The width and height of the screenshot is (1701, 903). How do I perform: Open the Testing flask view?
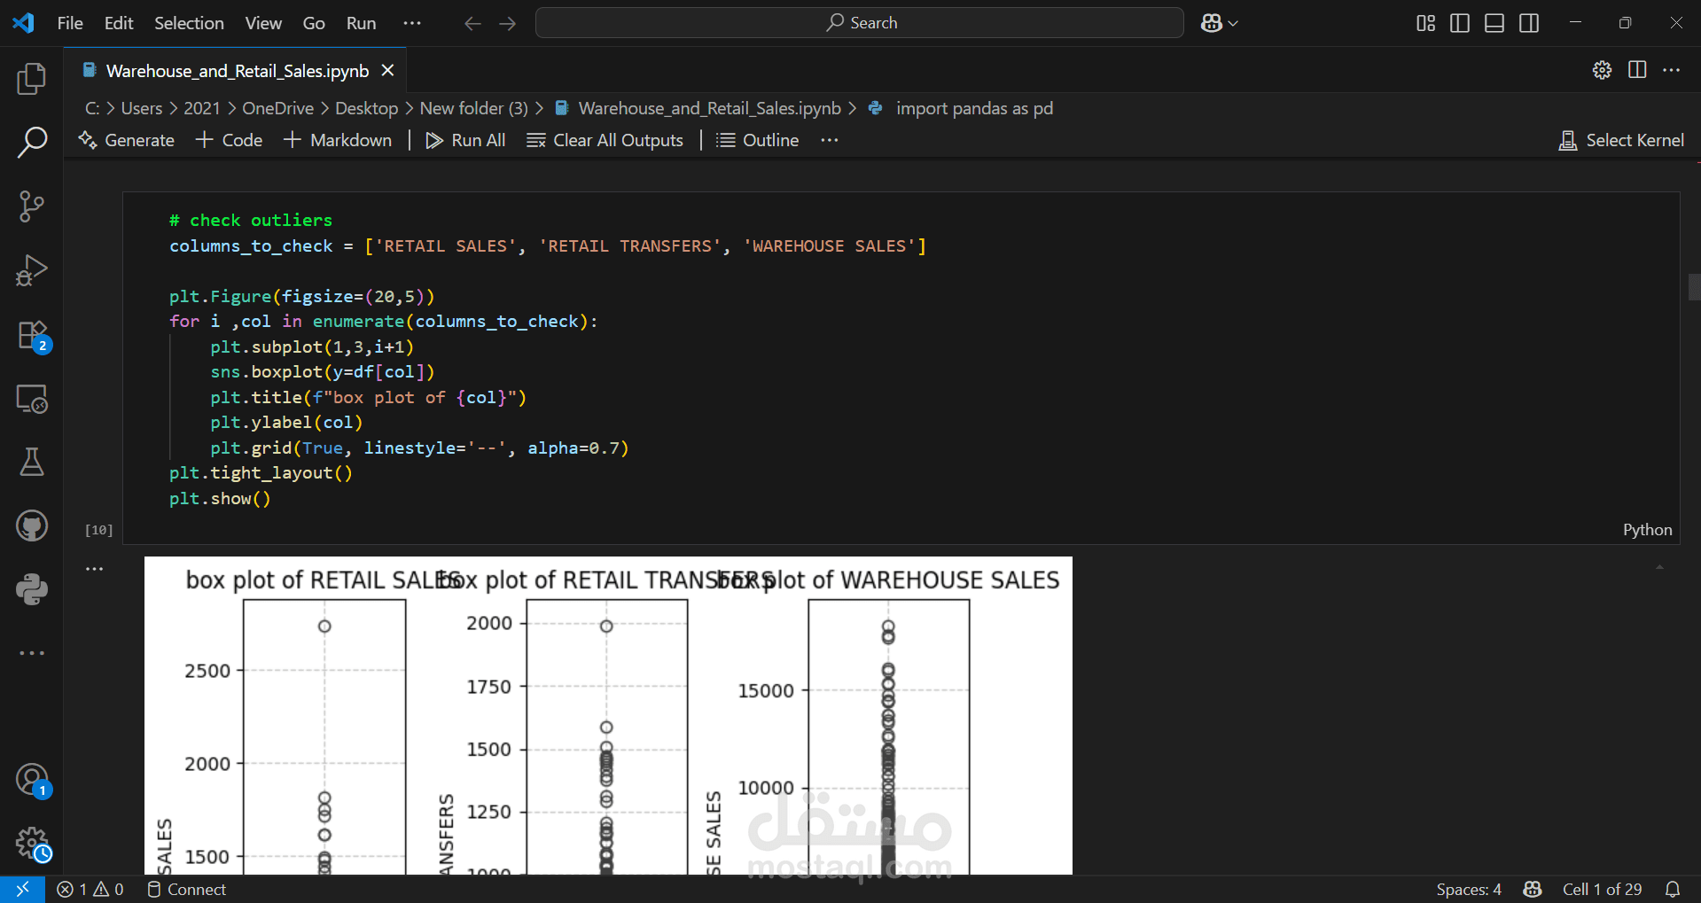point(32,462)
